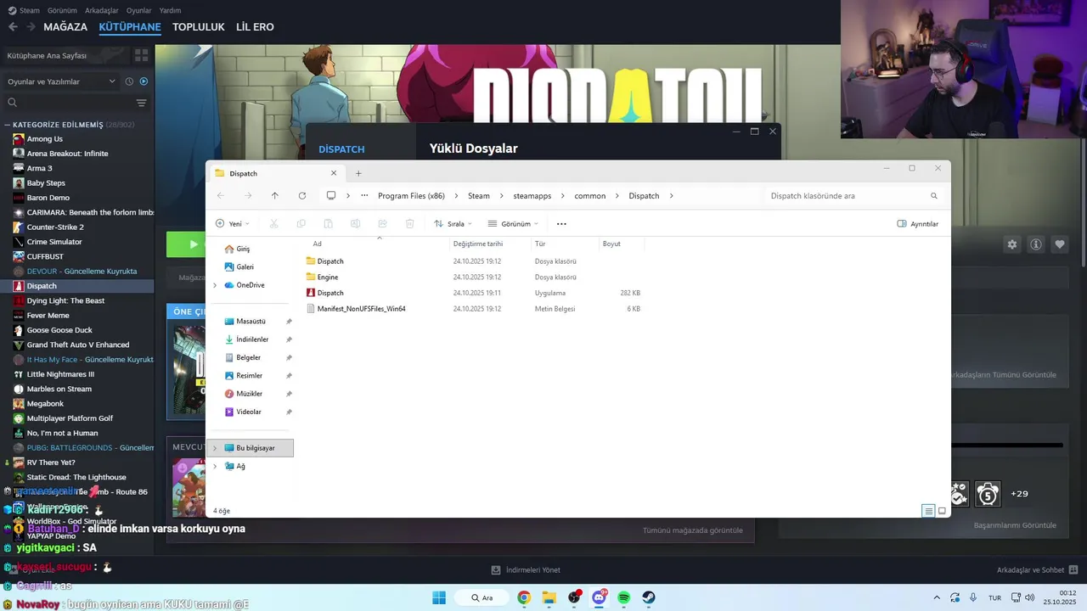Select Manifest_NonUFSFiles_Win64 text file
The image size is (1087, 611).
click(x=361, y=309)
